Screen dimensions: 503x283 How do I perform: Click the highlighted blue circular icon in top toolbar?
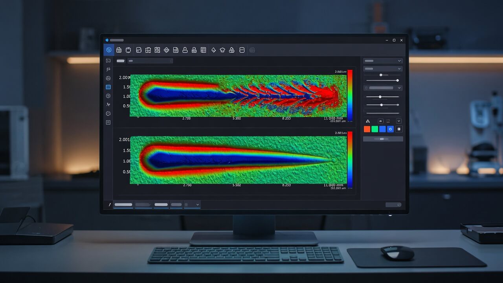pyautogui.click(x=109, y=50)
